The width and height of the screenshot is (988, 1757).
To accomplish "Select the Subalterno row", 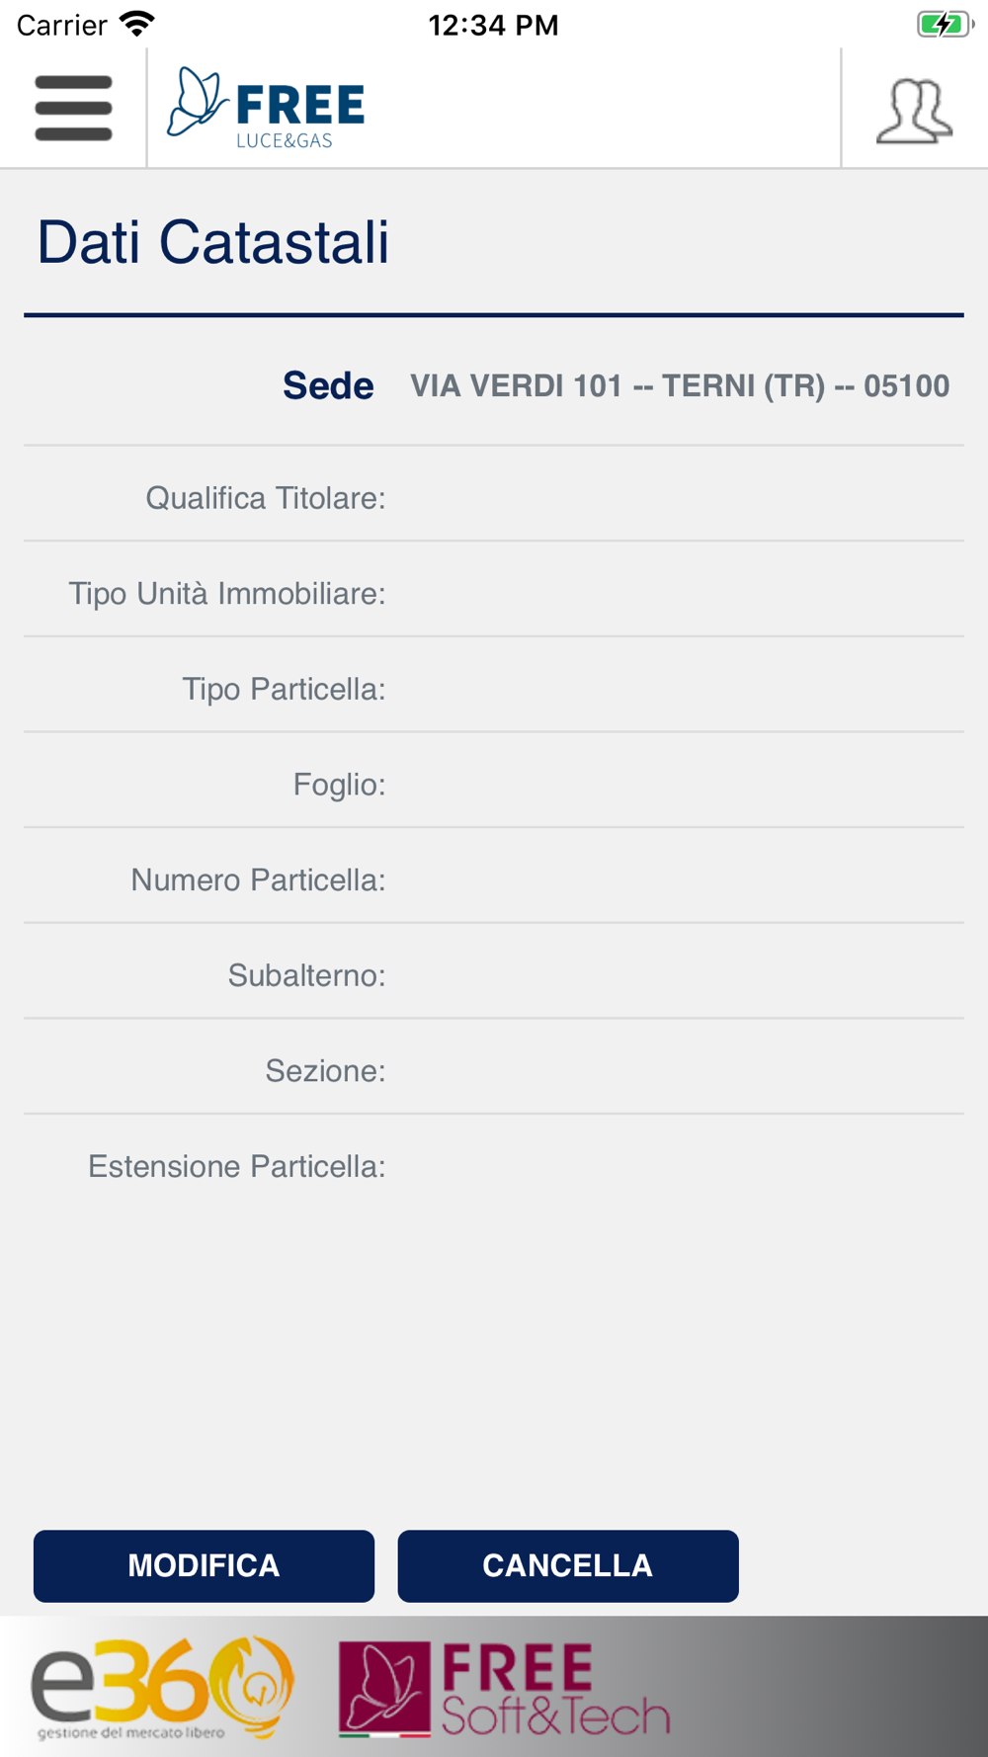I will (x=494, y=972).
